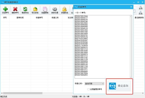Toggle the 过滤重复的单号 checkbox
Viewport: 145px width, 98px height.
tap(88, 89)
